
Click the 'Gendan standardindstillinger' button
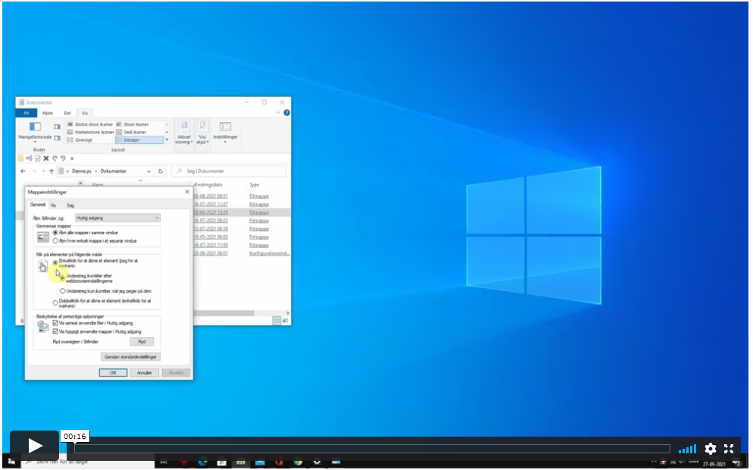click(x=130, y=357)
